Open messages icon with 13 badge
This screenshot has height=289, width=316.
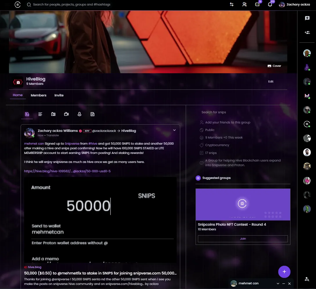coord(257,4)
